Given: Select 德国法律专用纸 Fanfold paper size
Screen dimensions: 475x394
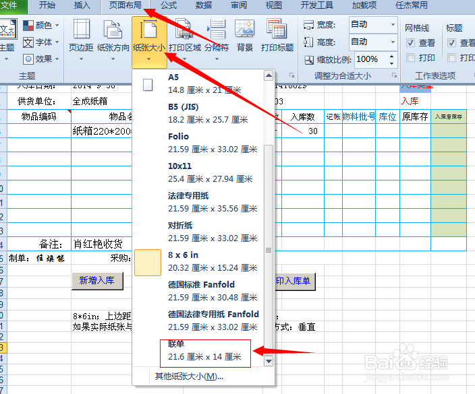Looking at the screenshot, I should pyautogui.click(x=198, y=321).
